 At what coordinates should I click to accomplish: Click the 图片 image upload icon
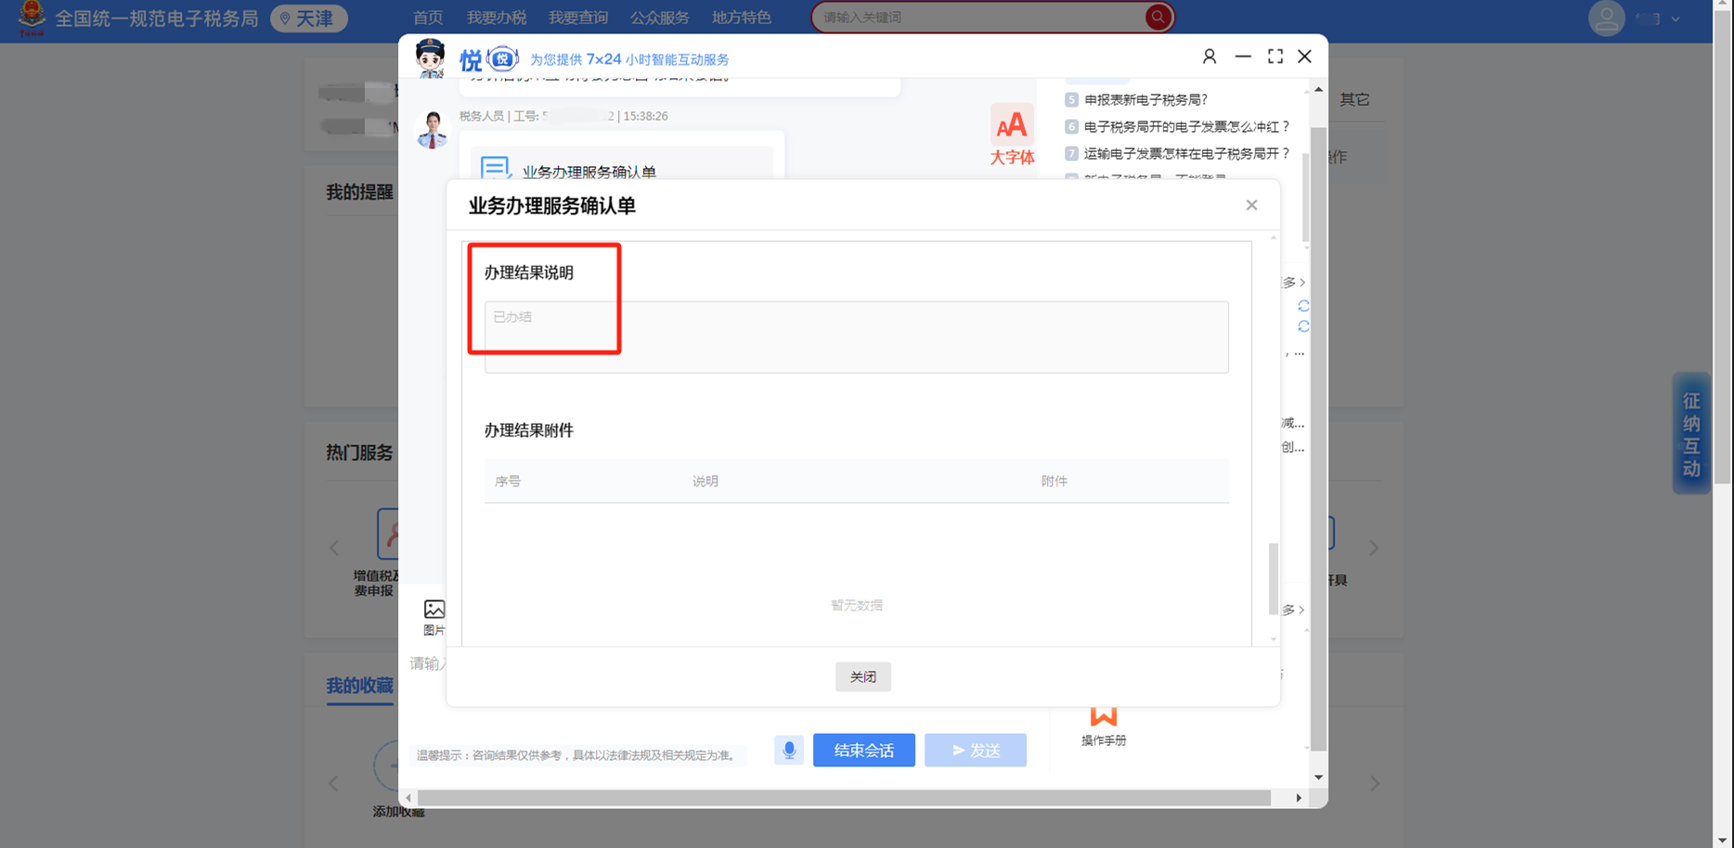433,616
